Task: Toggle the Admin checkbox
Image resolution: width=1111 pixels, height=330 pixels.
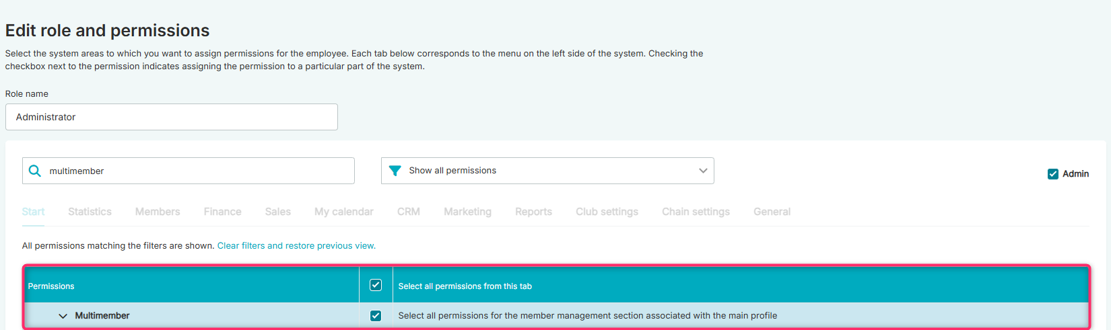Action: coord(1053,174)
